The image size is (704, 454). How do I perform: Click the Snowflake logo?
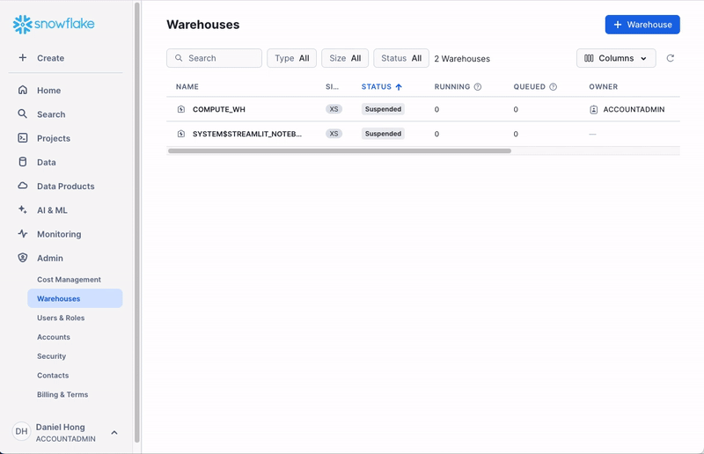[x=54, y=25]
